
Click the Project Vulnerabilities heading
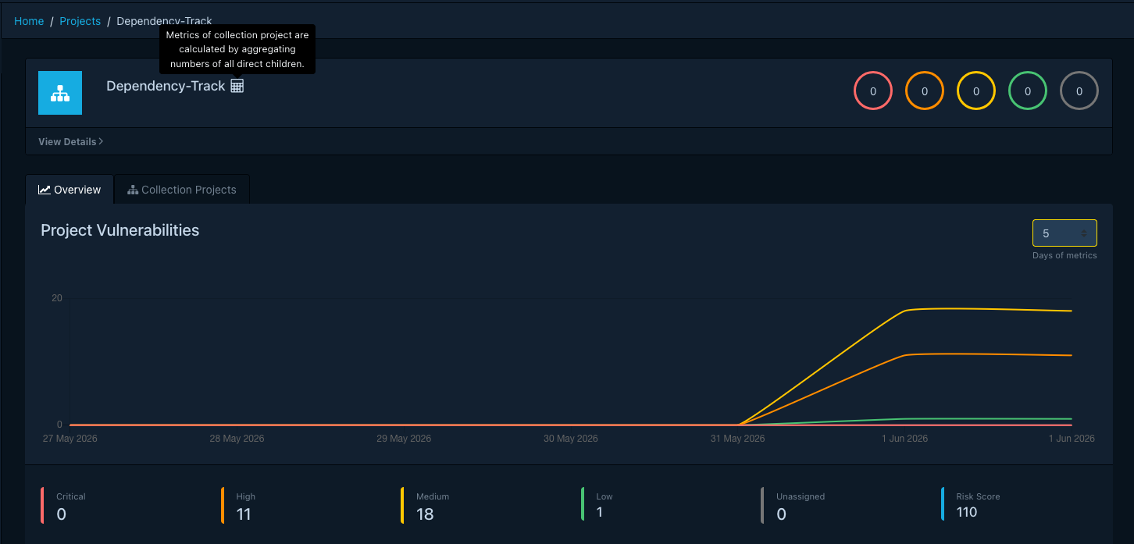coord(120,230)
